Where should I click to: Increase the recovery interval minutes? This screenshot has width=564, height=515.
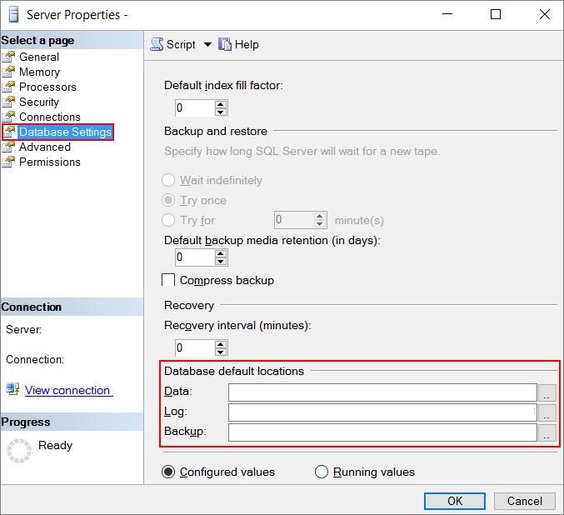(x=221, y=344)
